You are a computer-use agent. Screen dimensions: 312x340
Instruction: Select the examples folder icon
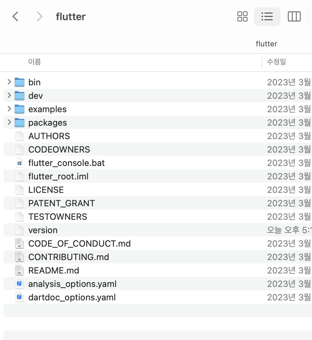pos(19,109)
